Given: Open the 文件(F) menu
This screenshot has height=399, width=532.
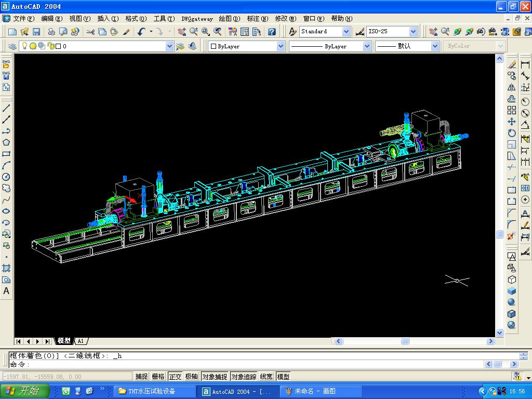Looking at the screenshot, I should 24,19.
